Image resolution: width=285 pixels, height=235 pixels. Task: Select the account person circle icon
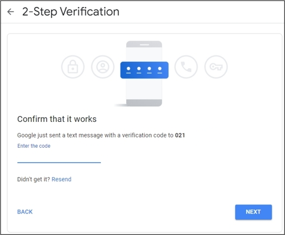[103, 67]
